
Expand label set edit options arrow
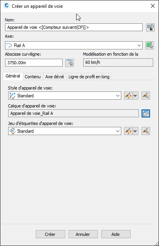tap(136, 131)
